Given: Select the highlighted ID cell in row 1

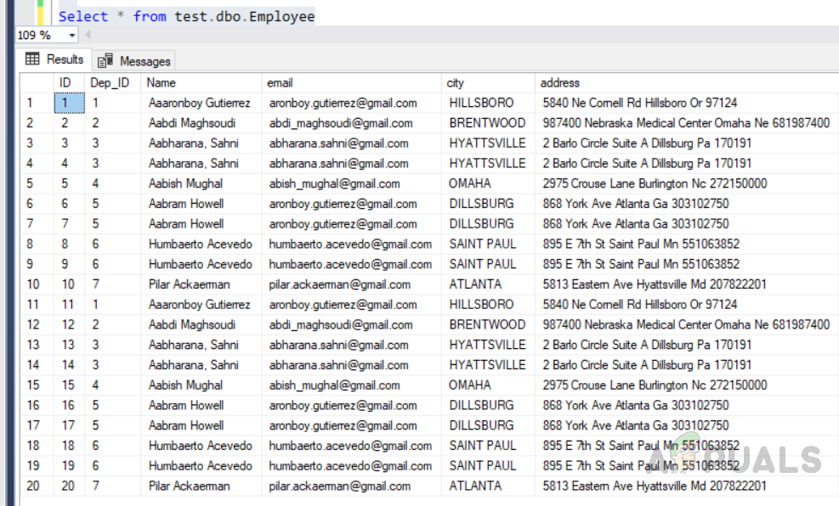Looking at the screenshot, I should [x=69, y=103].
